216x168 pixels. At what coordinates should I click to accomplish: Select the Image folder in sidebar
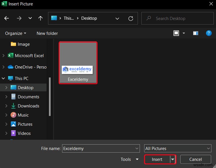(20, 44)
